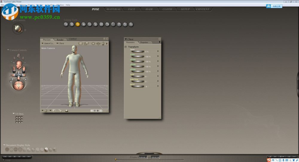The height and width of the screenshot is (162, 299).
Task: Collapse the Transform parameter group
Action: click(x=126, y=47)
